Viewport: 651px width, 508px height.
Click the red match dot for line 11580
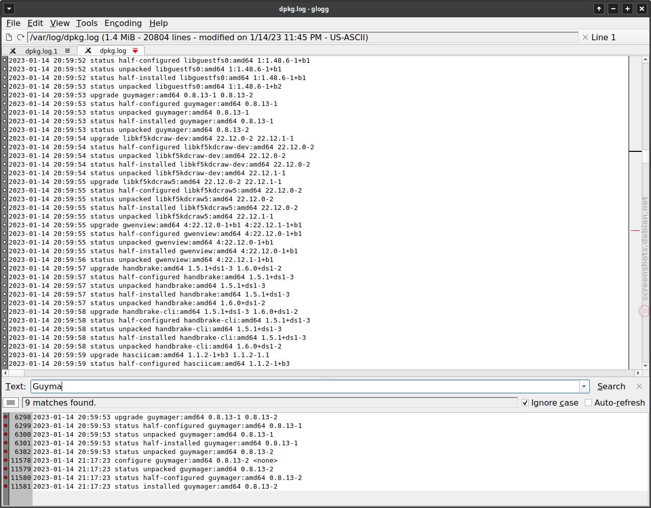(x=6, y=477)
